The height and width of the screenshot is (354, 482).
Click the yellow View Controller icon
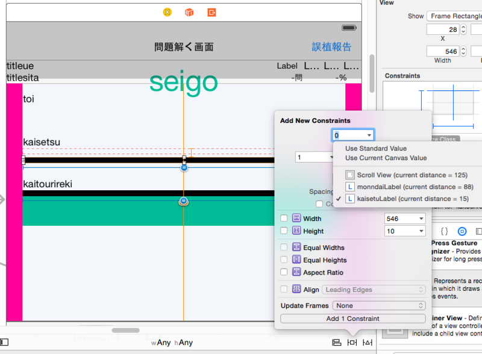[x=167, y=12]
